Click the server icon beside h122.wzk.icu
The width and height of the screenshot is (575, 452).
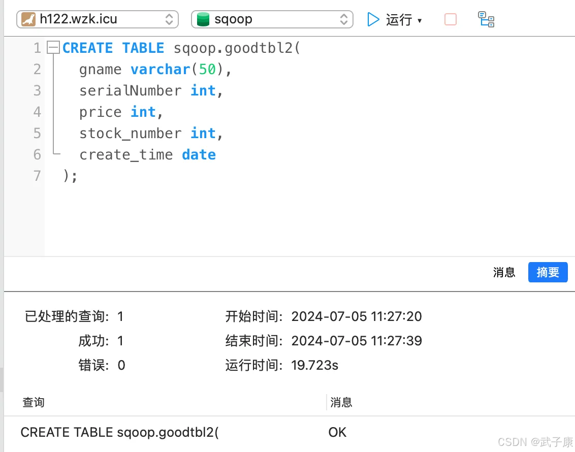[x=28, y=19]
